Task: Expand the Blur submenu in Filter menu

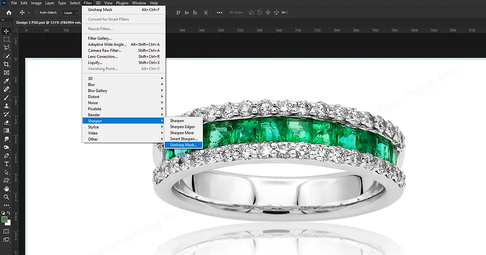Action: 97,84
